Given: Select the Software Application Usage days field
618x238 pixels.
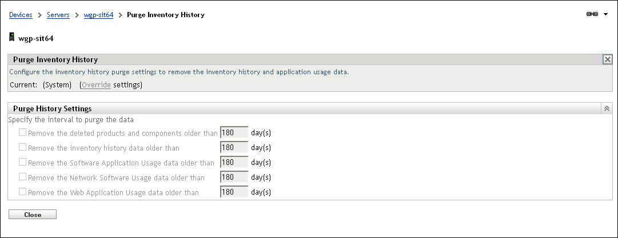Looking at the screenshot, I should [x=234, y=162].
